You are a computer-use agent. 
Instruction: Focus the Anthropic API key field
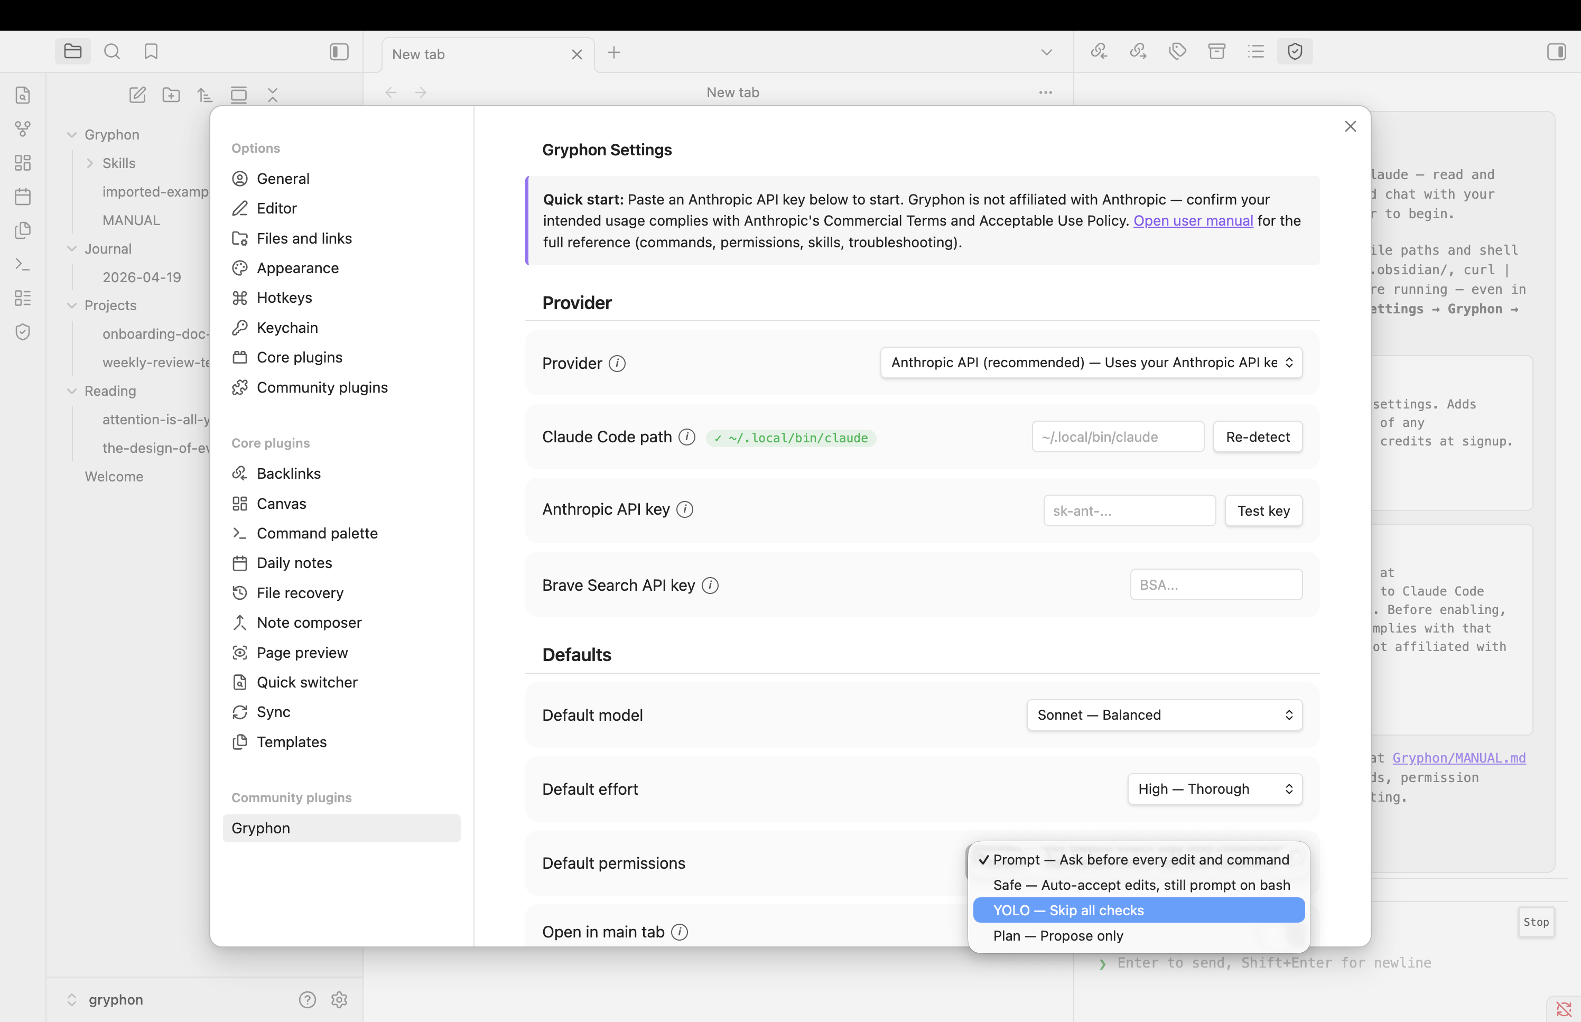1129,511
